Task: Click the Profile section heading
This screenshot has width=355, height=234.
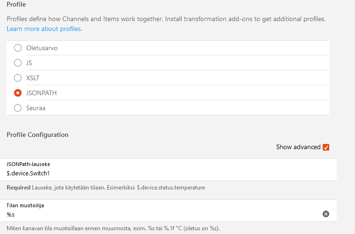Action: 16,4
